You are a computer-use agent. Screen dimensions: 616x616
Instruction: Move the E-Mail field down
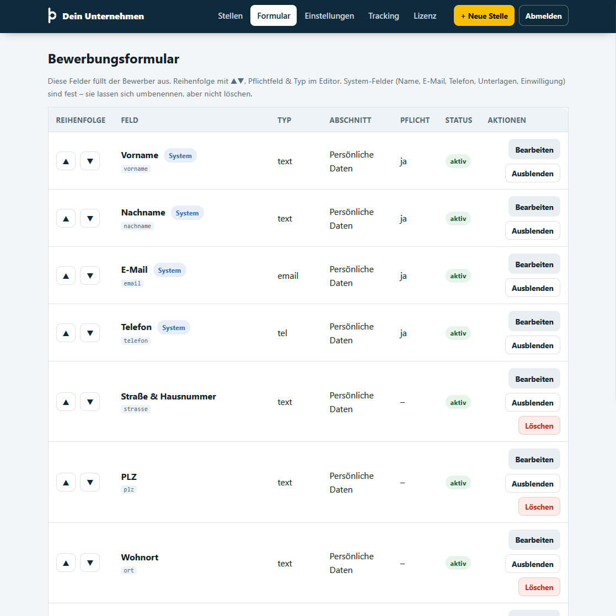pos(90,276)
